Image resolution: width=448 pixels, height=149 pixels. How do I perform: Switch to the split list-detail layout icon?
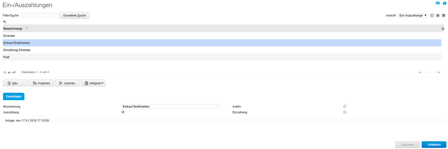[x=438, y=15]
